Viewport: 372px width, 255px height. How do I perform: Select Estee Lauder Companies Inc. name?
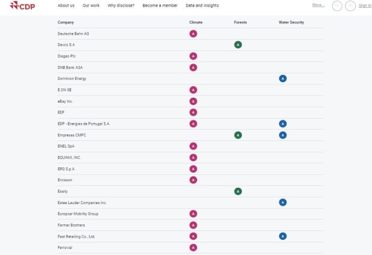82,203
